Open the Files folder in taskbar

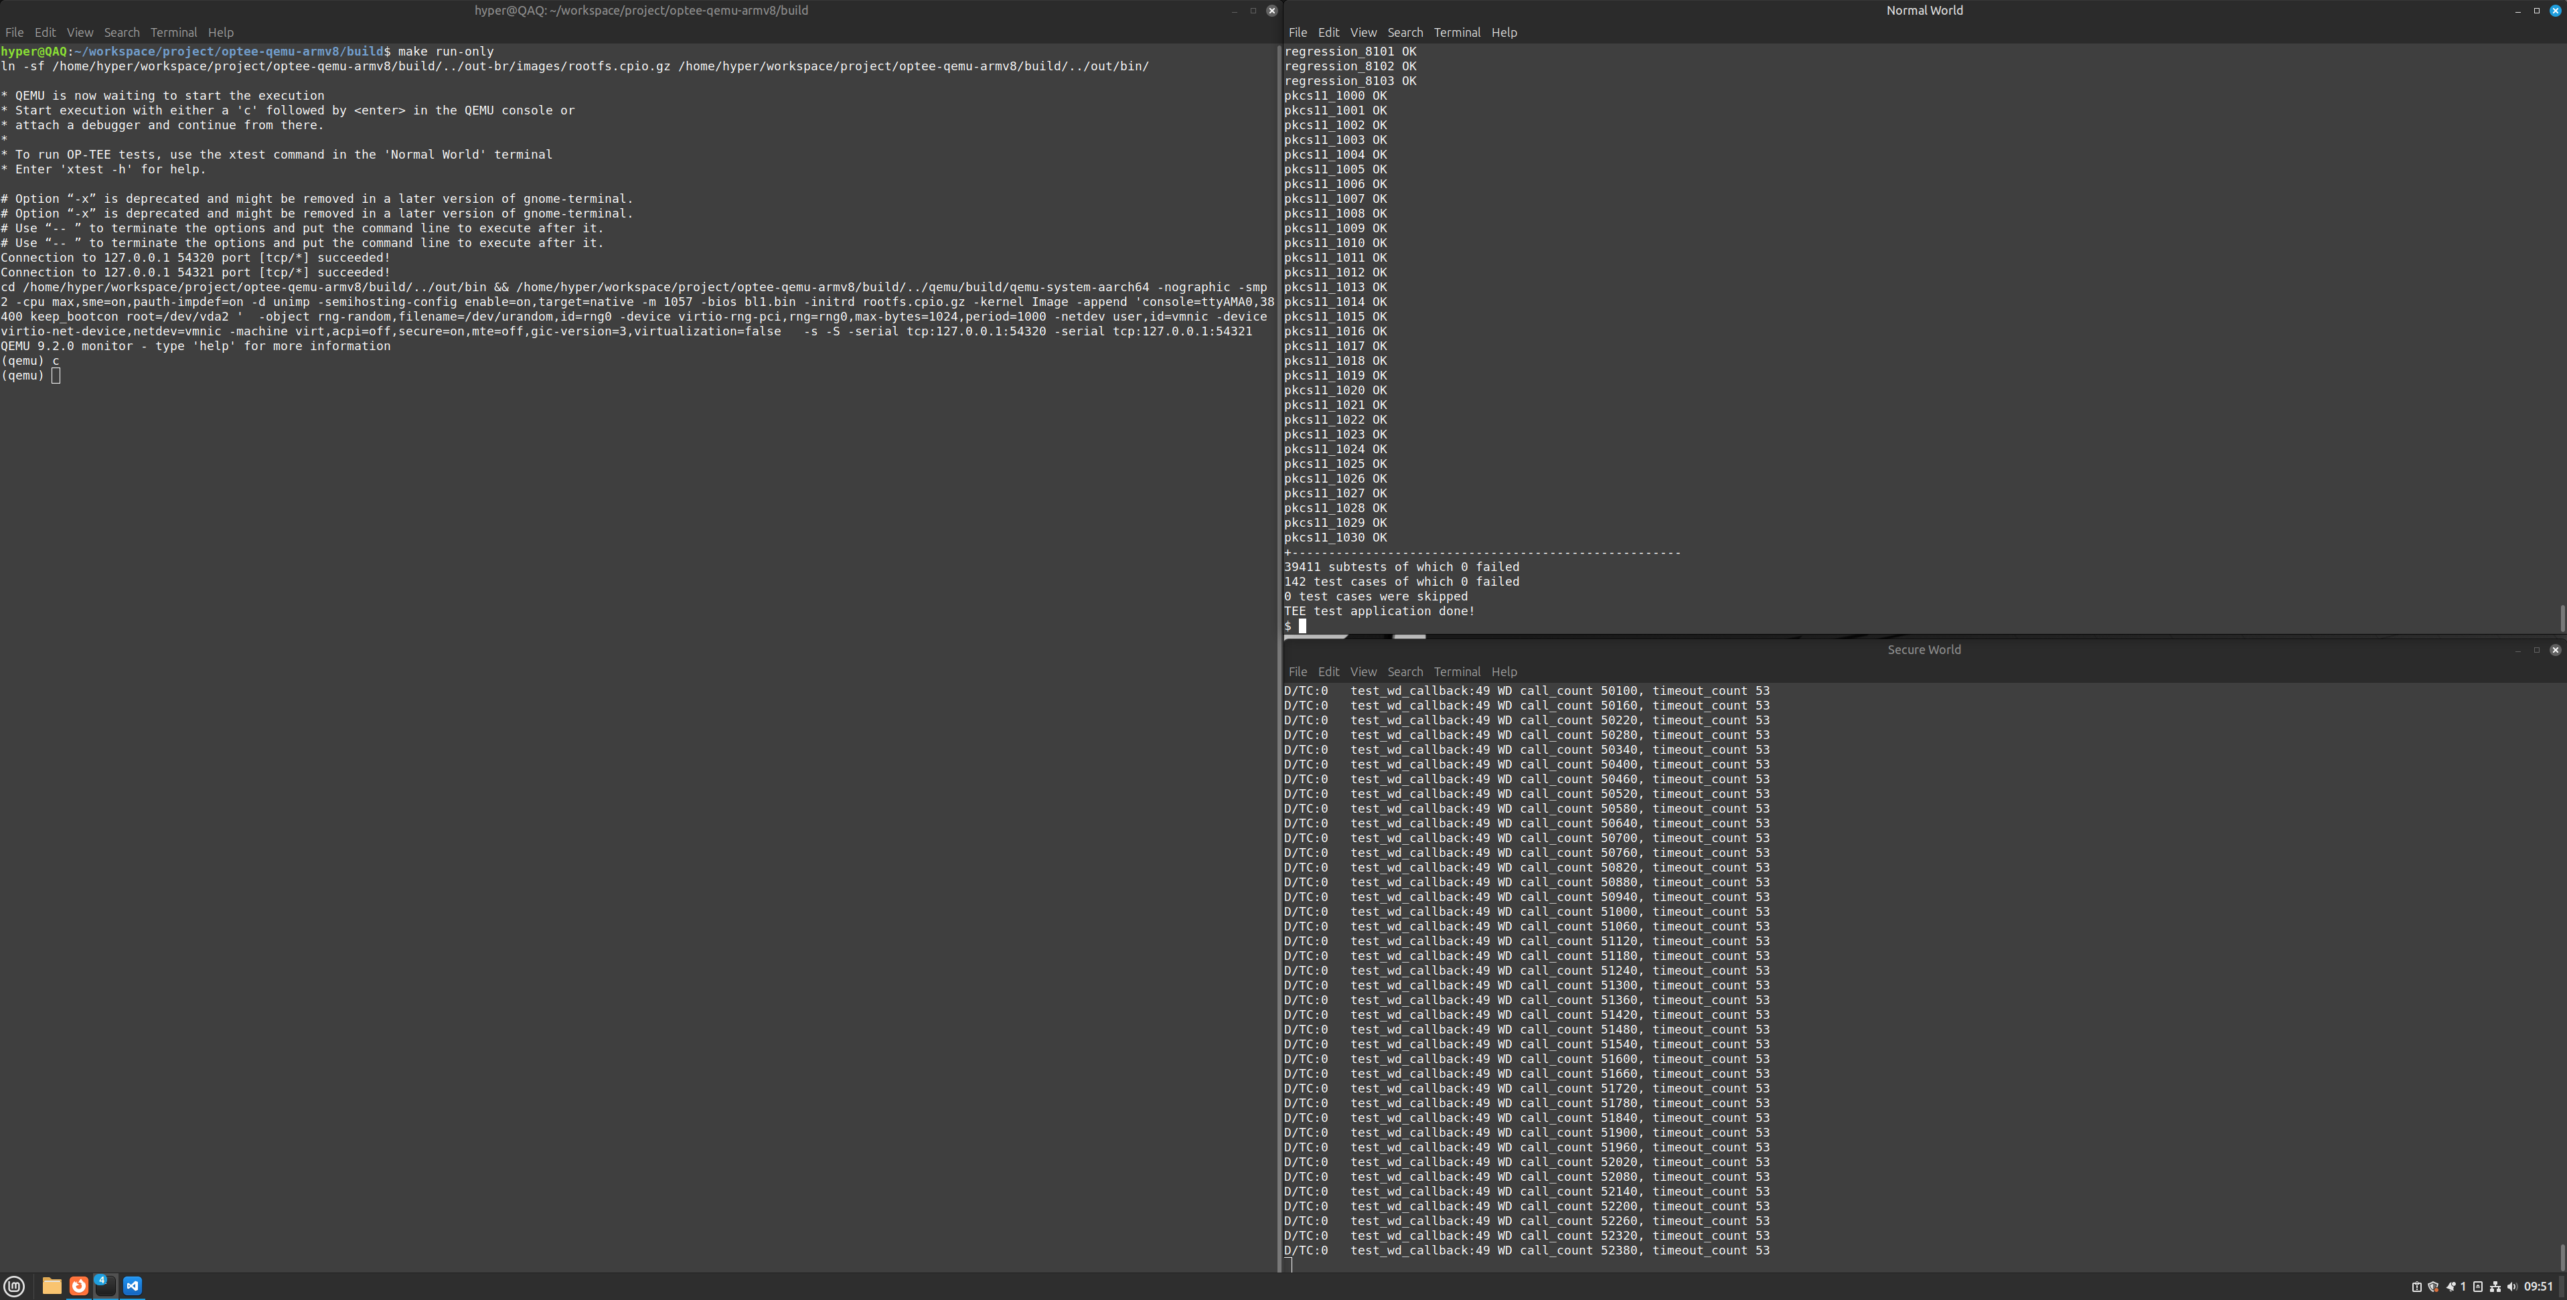pos(52,1286)
